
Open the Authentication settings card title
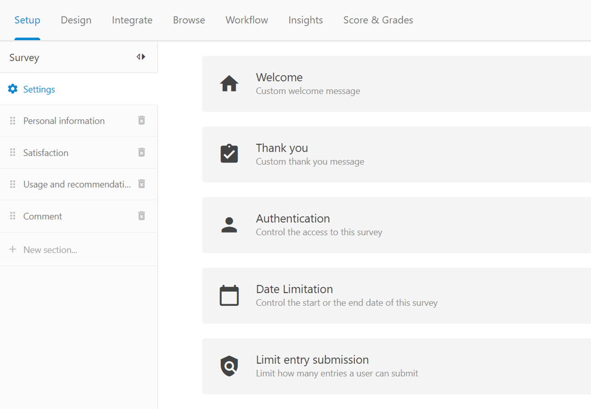(293, 219)
